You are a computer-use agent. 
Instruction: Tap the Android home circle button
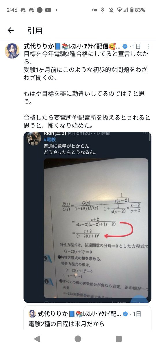[x=78, y=339]
